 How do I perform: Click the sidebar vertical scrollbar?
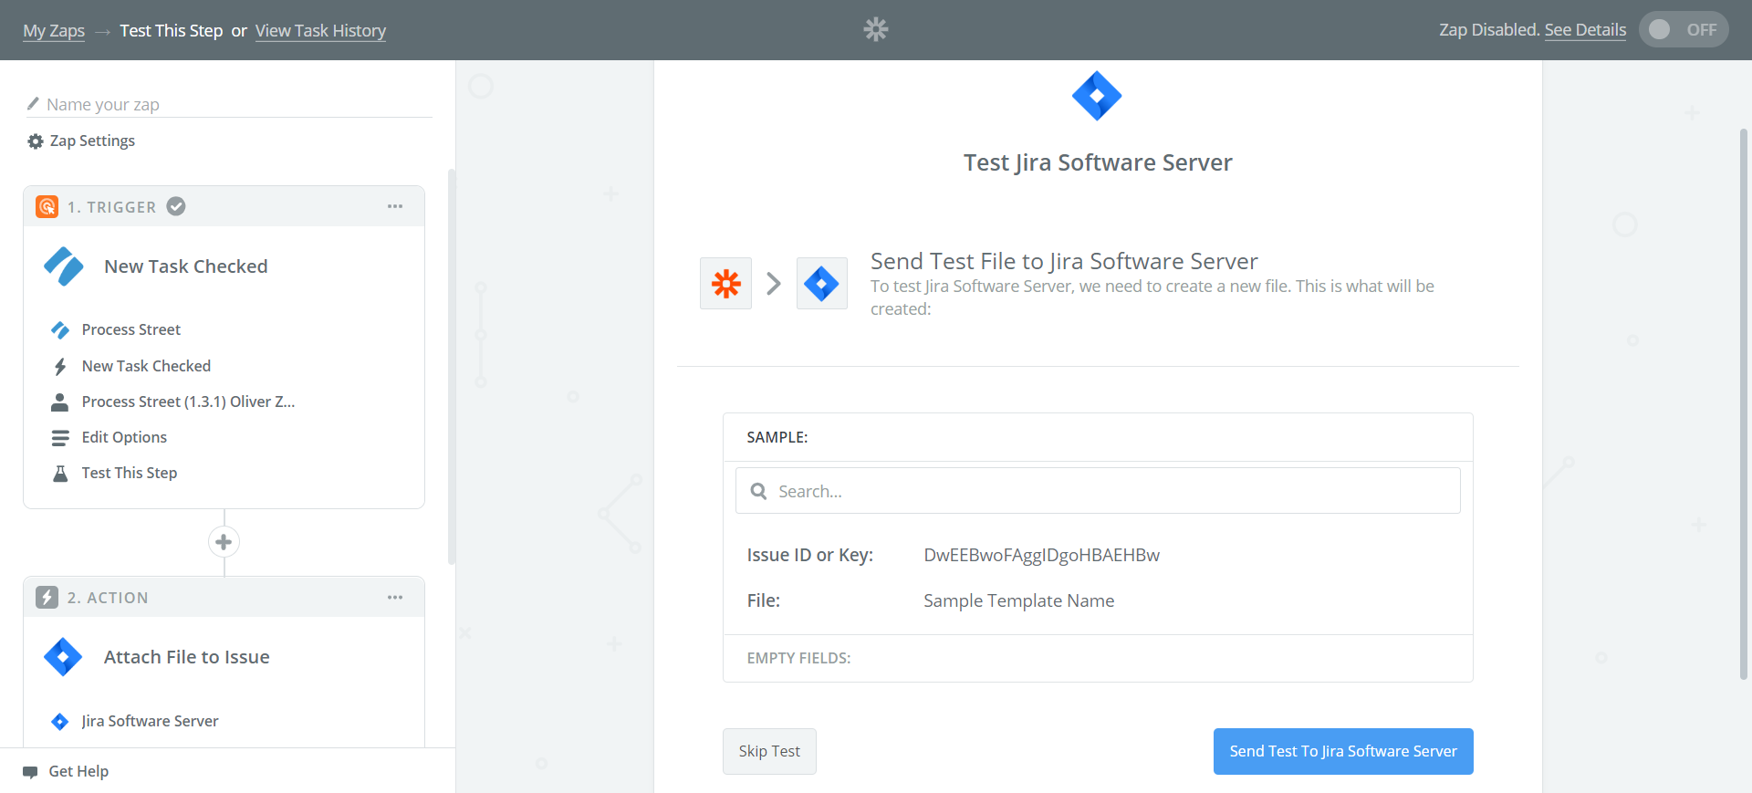point(451,366)
